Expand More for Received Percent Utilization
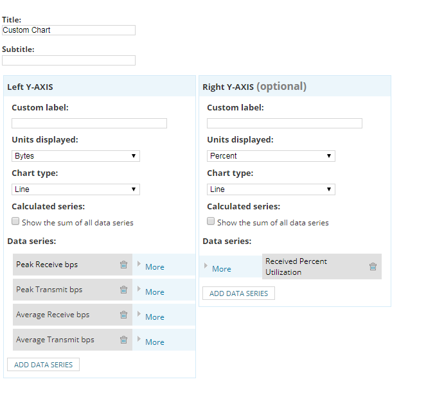 [221, 268]
